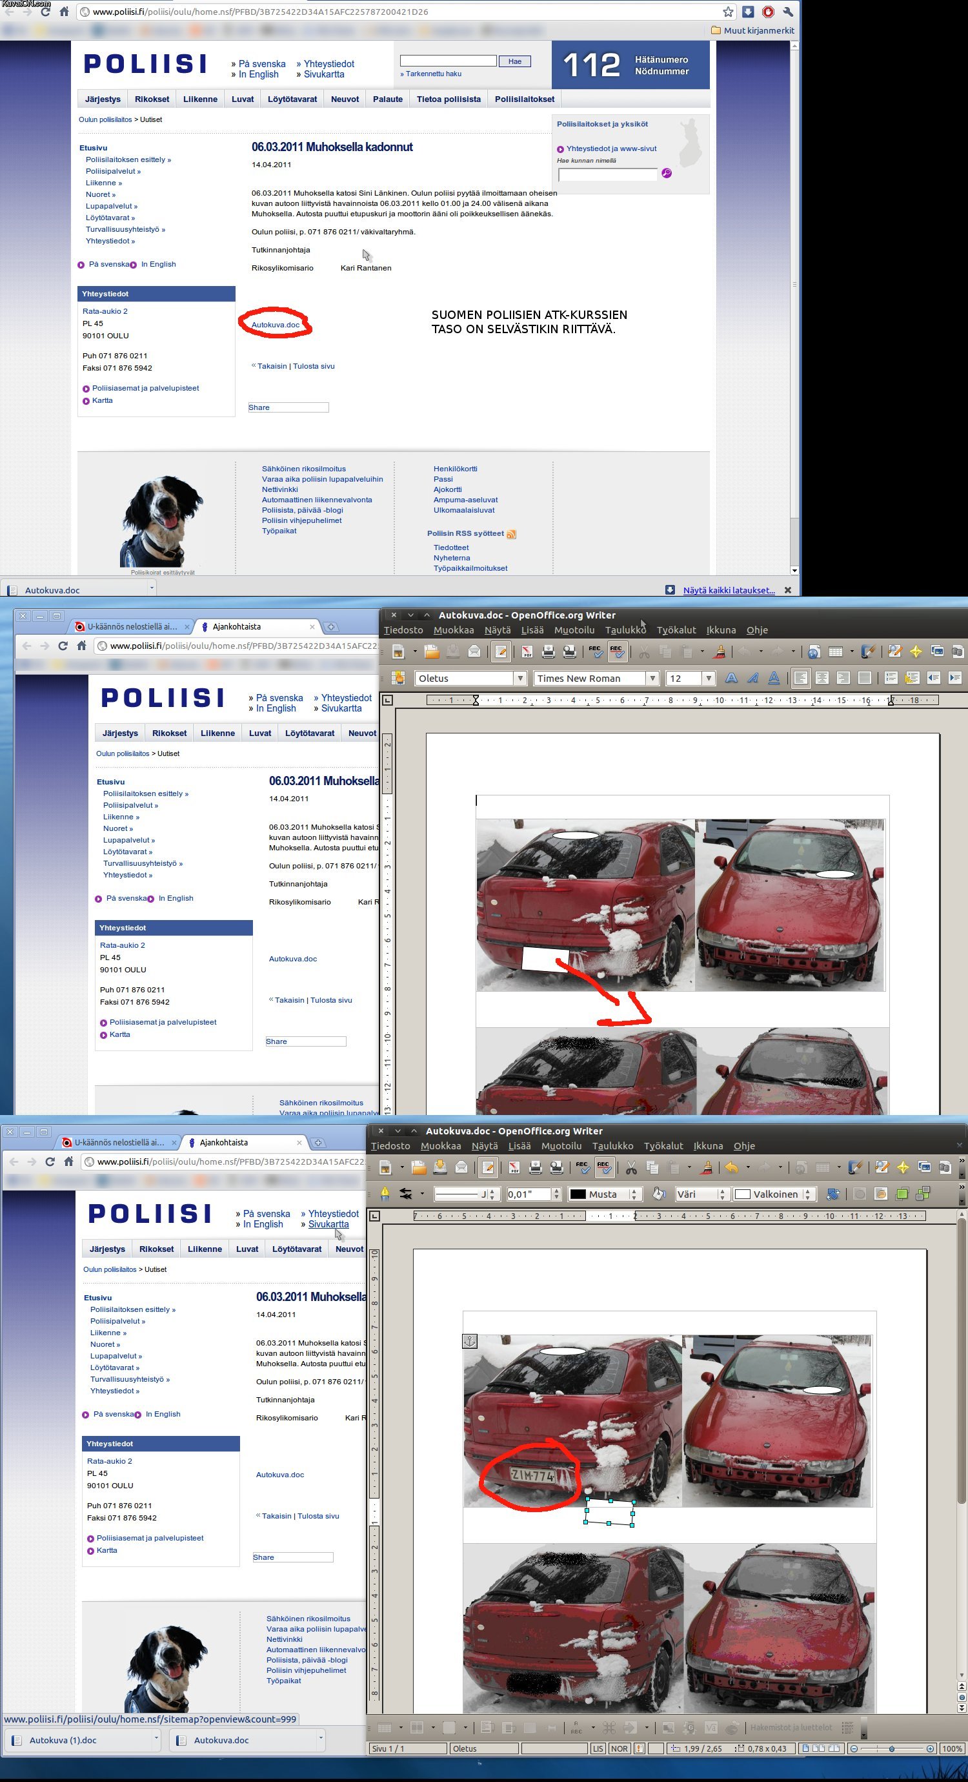Image resolution: width=968 pixels, height=1782 pixels.
Task: Center-align text in the Writer formatting toolbar
Action: pos(822,678)
